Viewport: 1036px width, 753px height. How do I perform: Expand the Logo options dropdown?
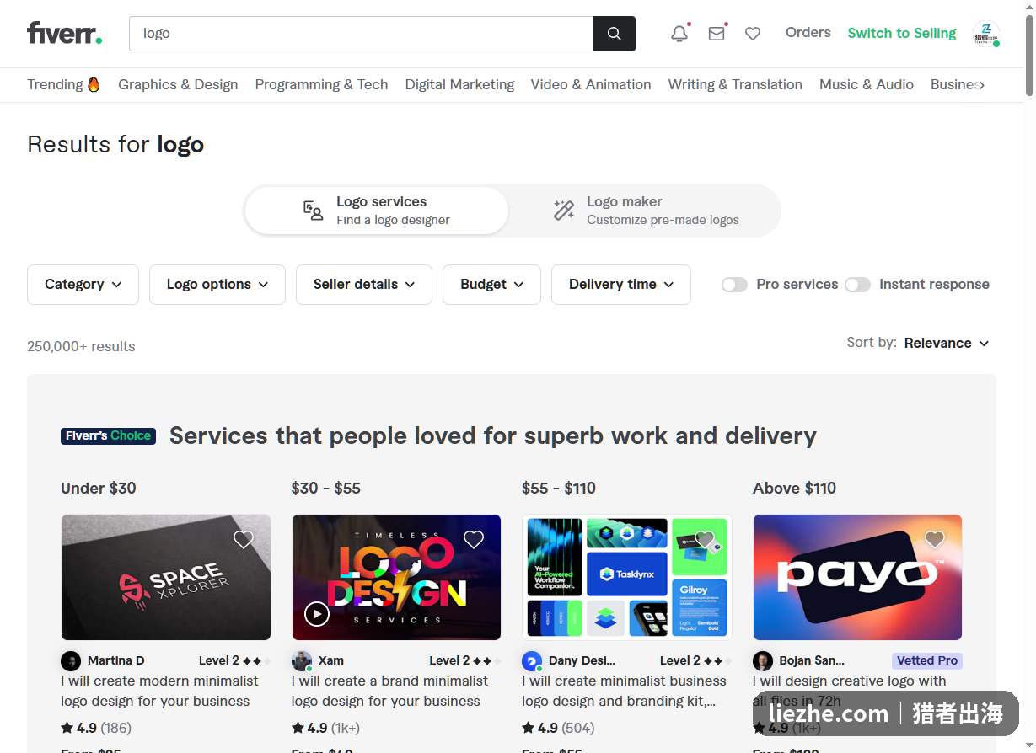tap(217, 285)
